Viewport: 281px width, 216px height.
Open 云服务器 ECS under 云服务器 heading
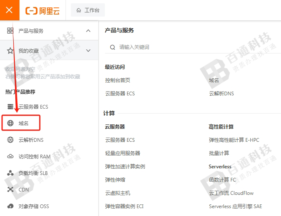click(x=120, y=140)
